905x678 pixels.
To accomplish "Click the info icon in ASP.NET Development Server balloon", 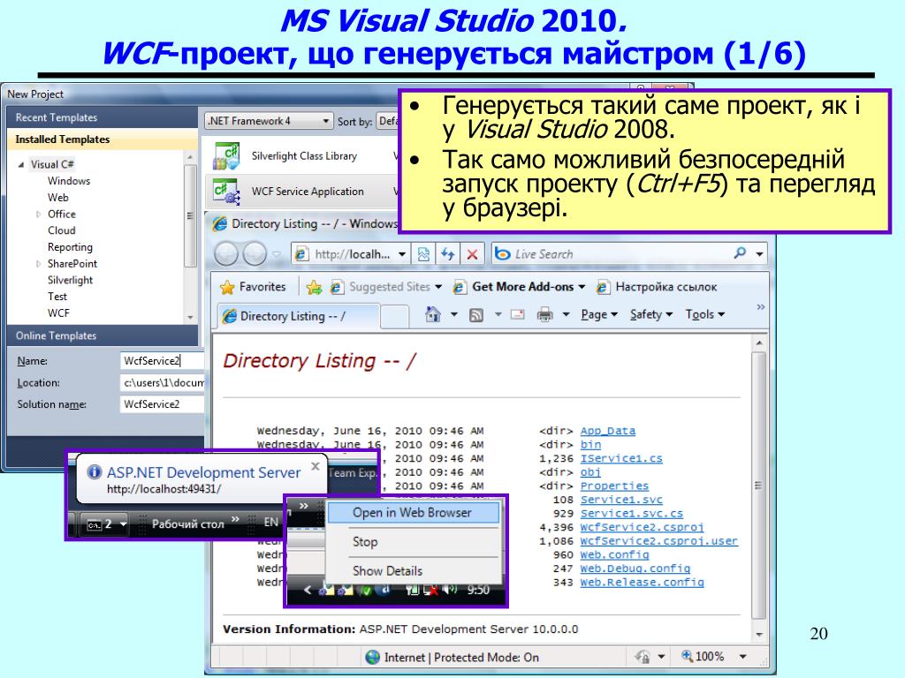I will (x=94, y=472).
